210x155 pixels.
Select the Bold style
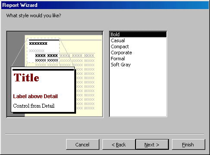138,34
